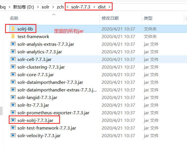The height and width of the screenshot is (149, 187).
Task: Open the solrj-lib folder icon
Action: click(13, 29)
